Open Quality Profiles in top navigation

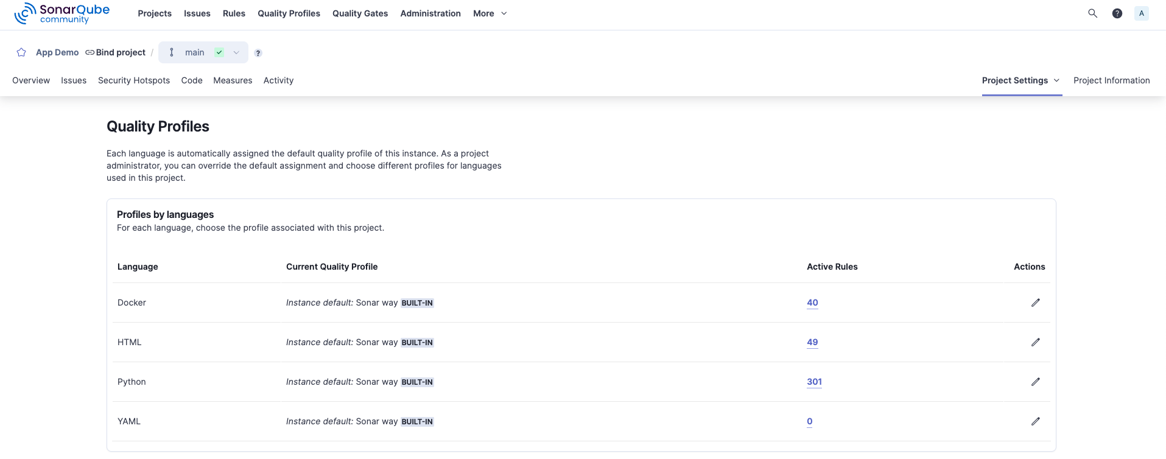pos(289,13)
